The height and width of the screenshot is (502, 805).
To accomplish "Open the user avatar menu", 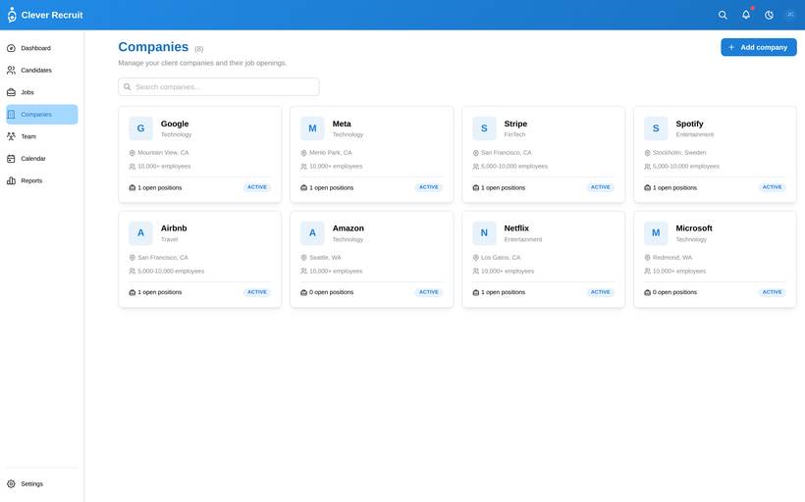I will 790,15.
